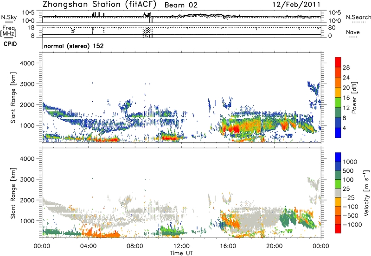Select the "2000" tick of the Power panel
The image size is (371, 256).
click(x=27, y=104)
